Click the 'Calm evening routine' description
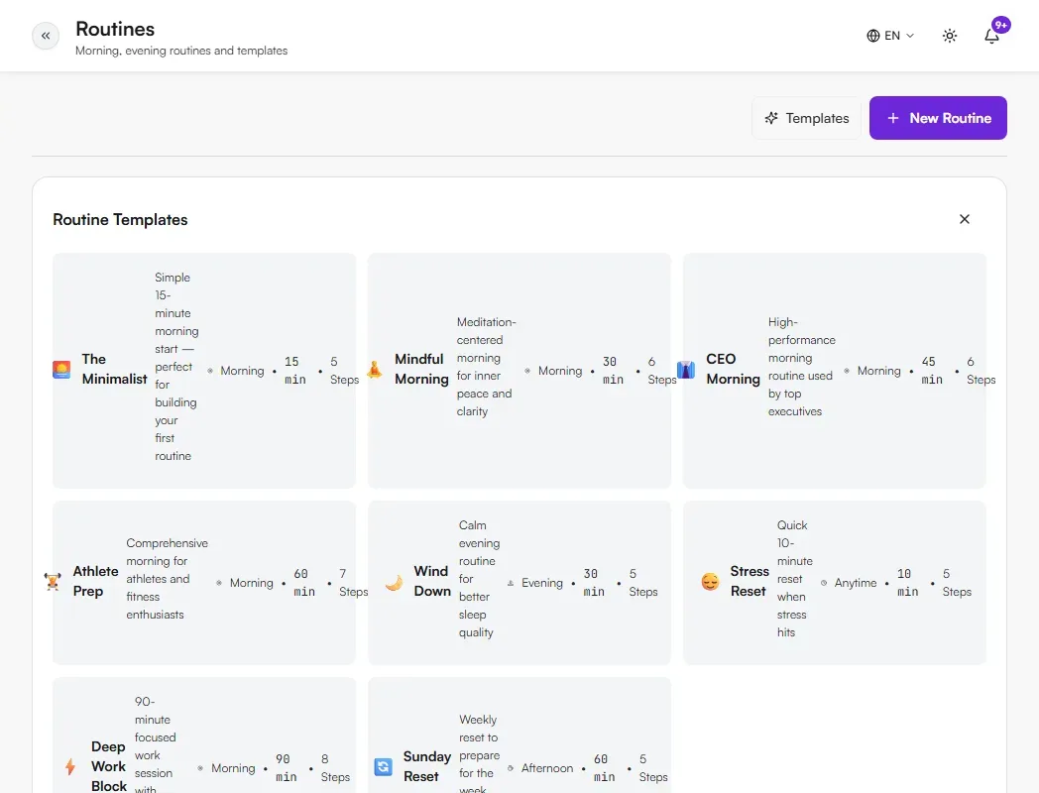Viewport: 1039px width, 793px height. click(479, 578)
